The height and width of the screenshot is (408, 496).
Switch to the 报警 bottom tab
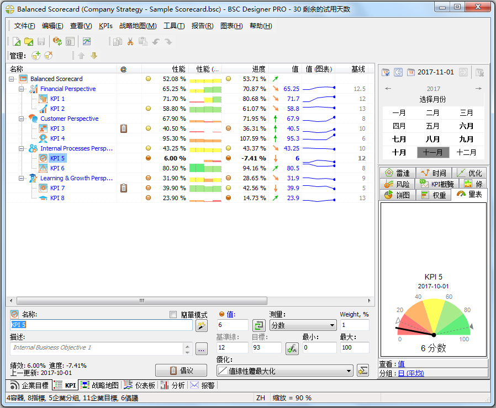[203, 385]
